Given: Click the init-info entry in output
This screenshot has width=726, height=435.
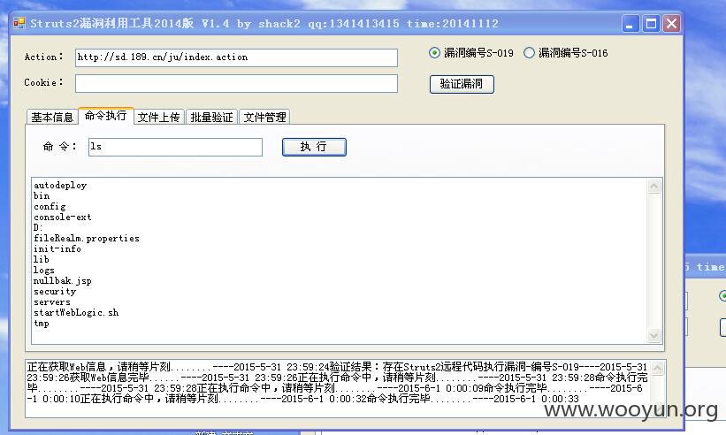Looking at the screenshot, I should (x=57, y=249).
